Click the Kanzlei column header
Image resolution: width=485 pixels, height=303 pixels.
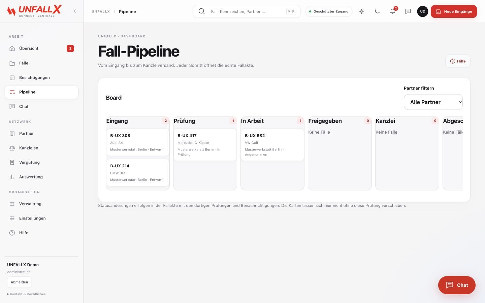[x=385, y=121]
